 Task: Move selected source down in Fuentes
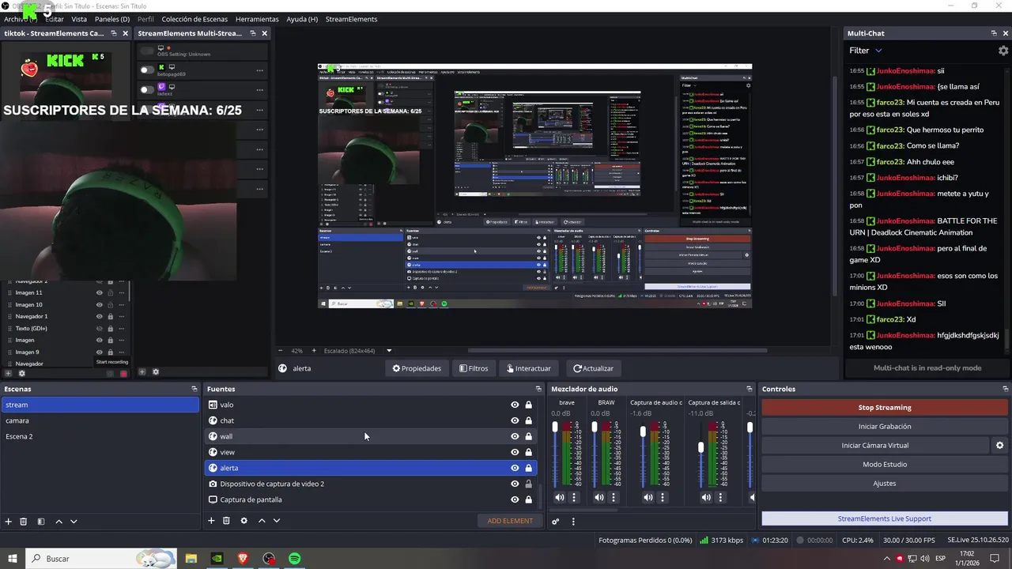(x=277, y=521)
